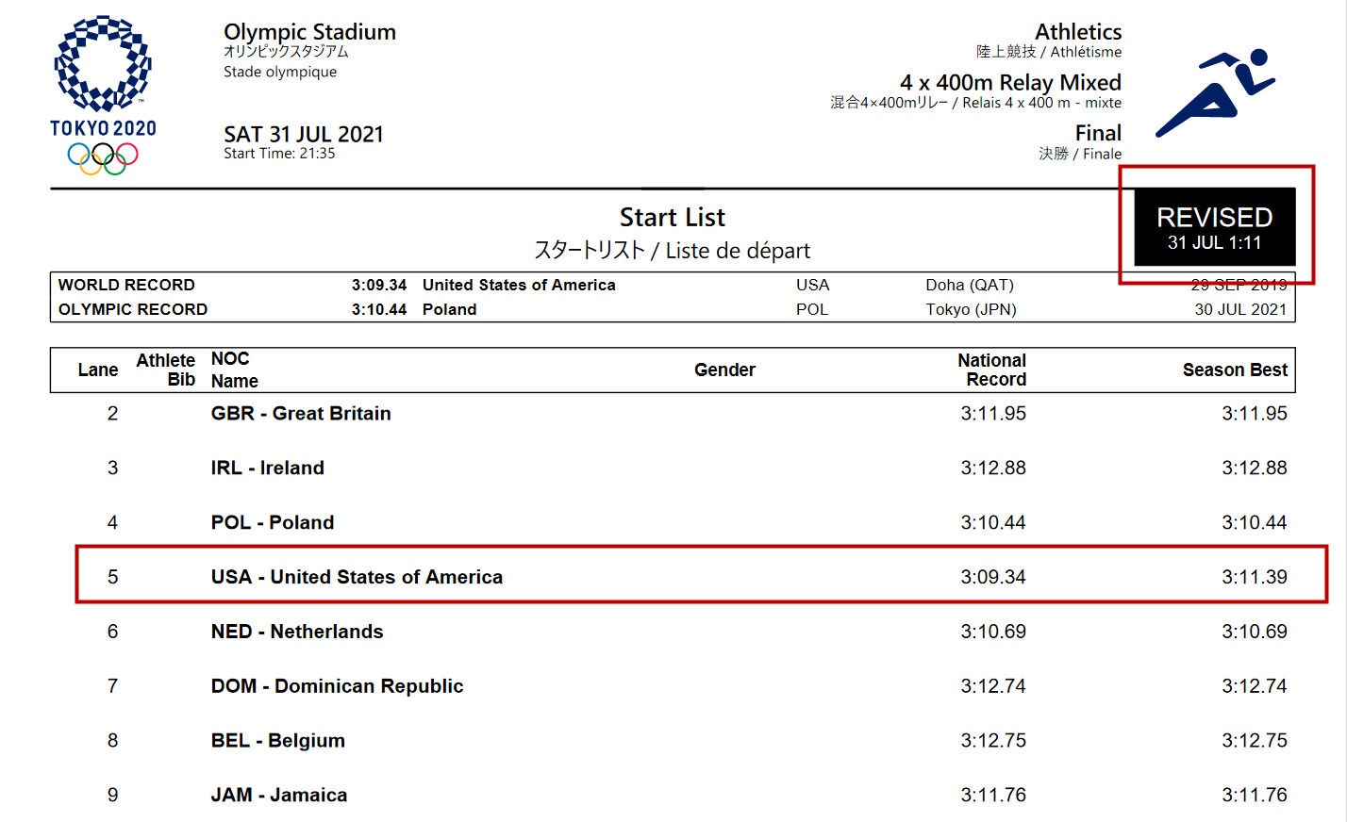Screen dimensions: 1347x822
Task: Click the Olympic Stadium venue heading
Action: pos(309,32)
